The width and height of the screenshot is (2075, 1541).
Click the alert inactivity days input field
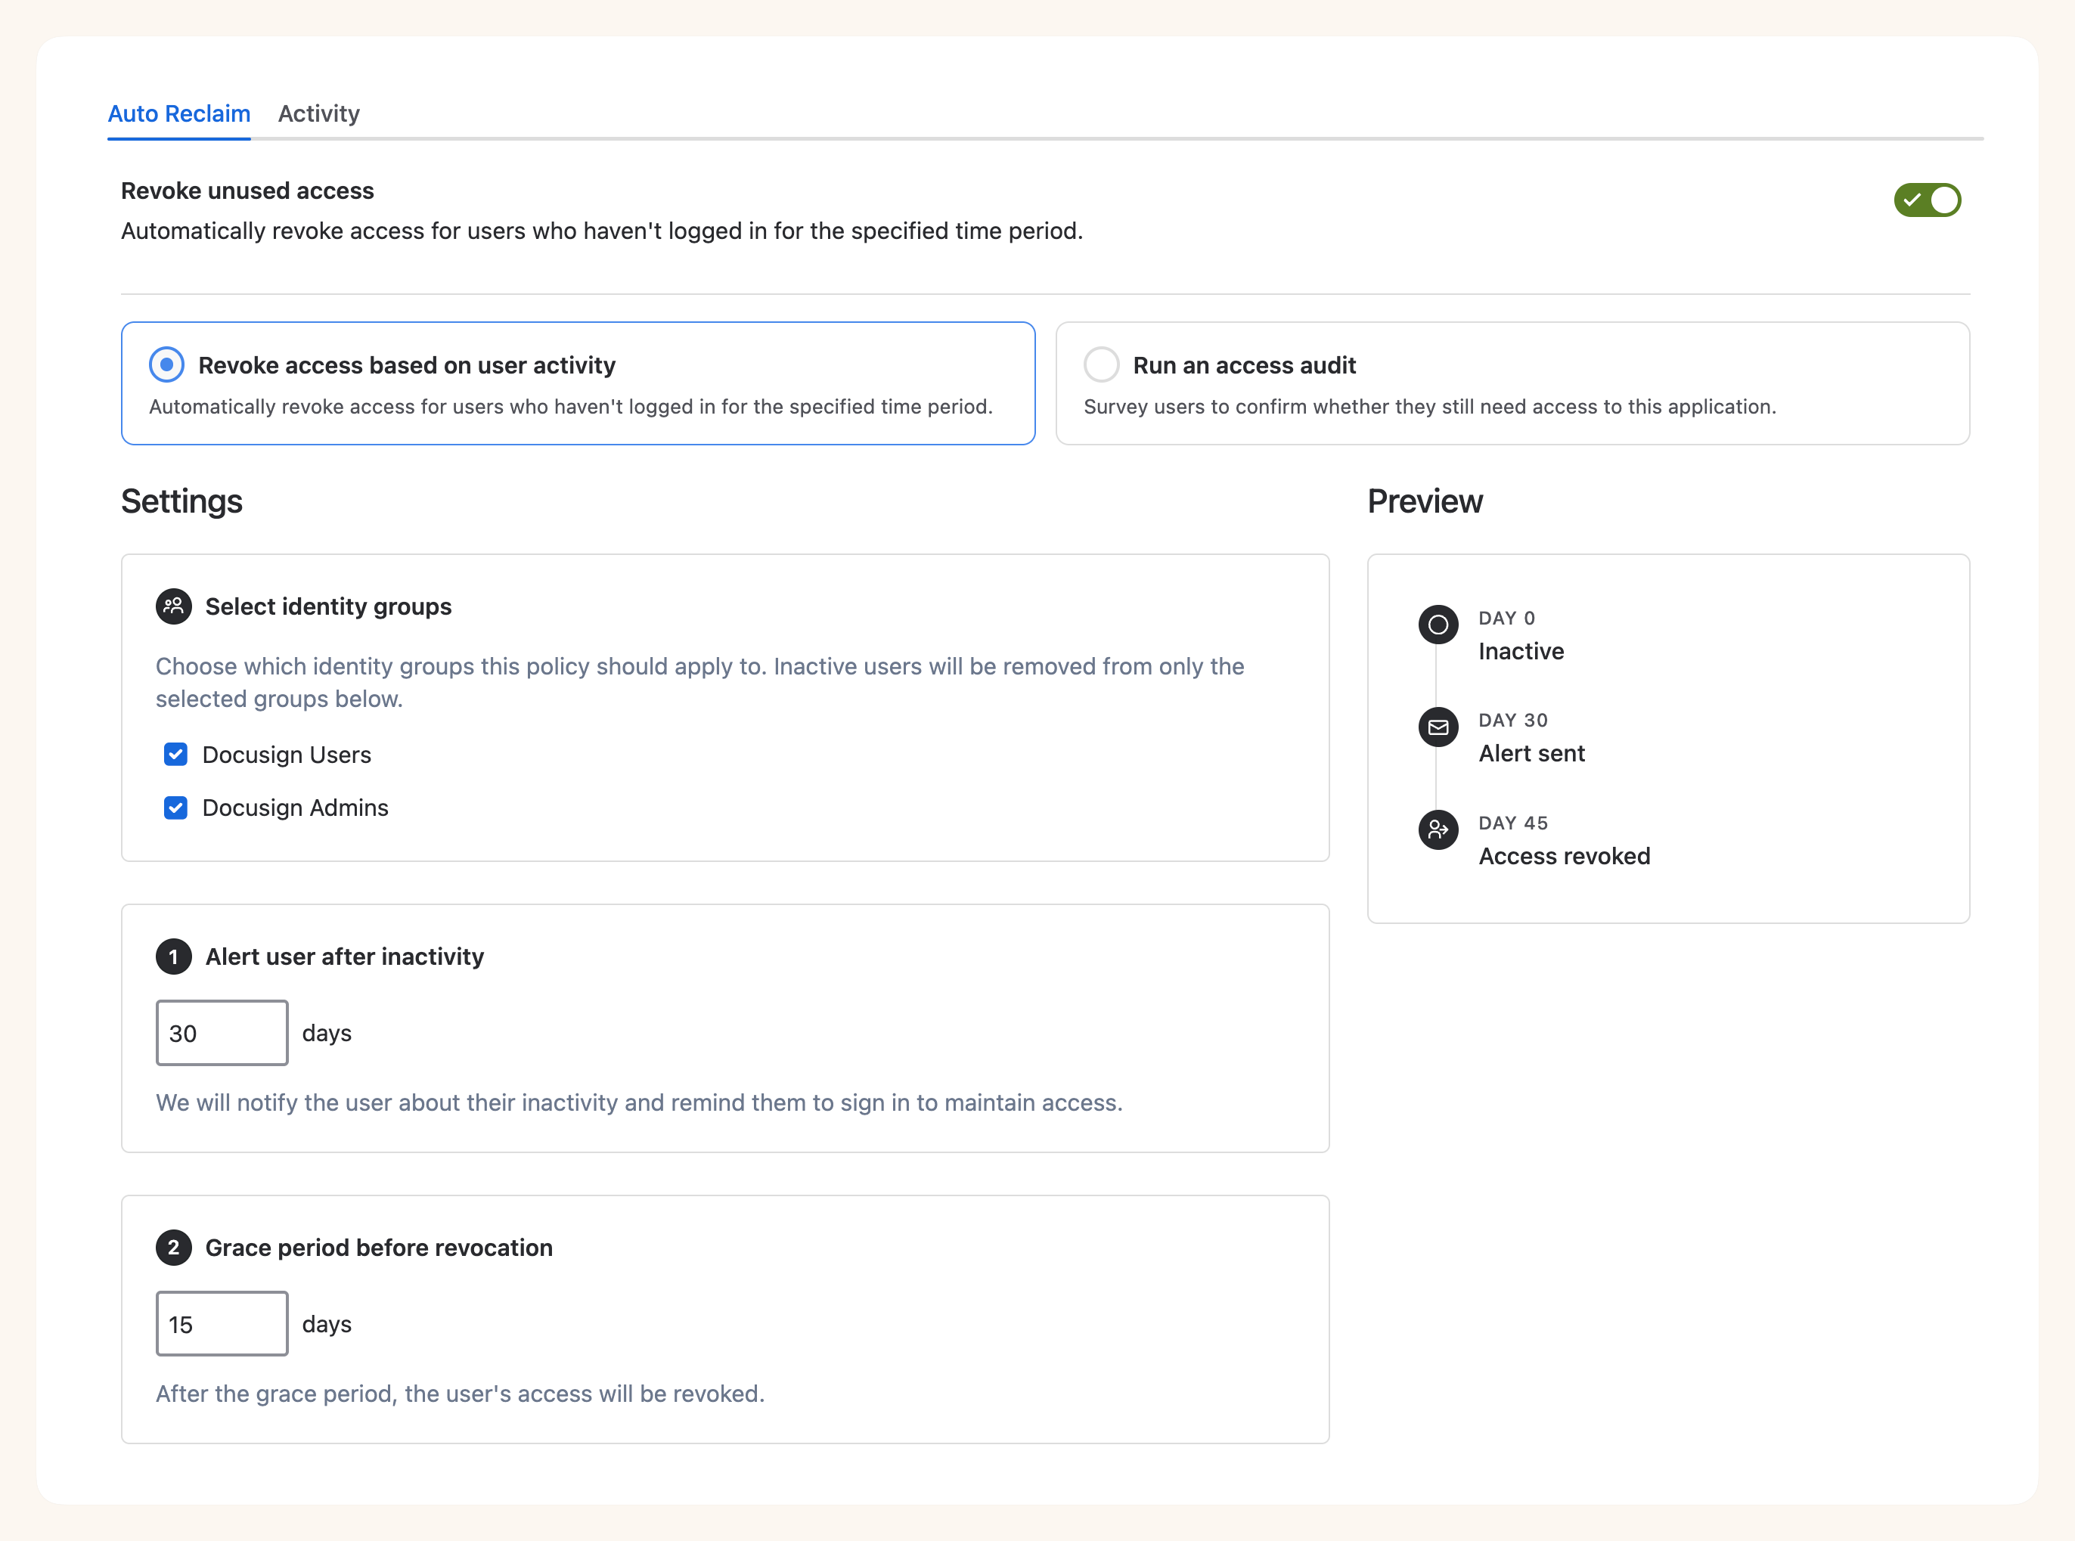[222, 1033]
